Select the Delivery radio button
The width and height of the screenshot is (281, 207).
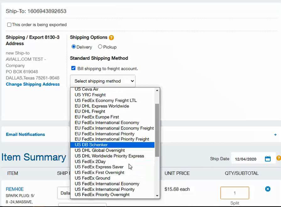(74, 47)
